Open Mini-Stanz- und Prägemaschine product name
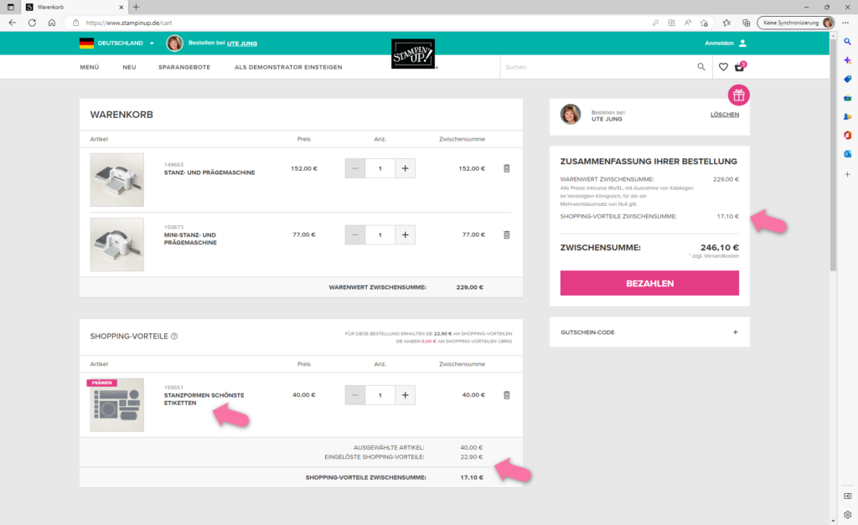 click(190, 239)
